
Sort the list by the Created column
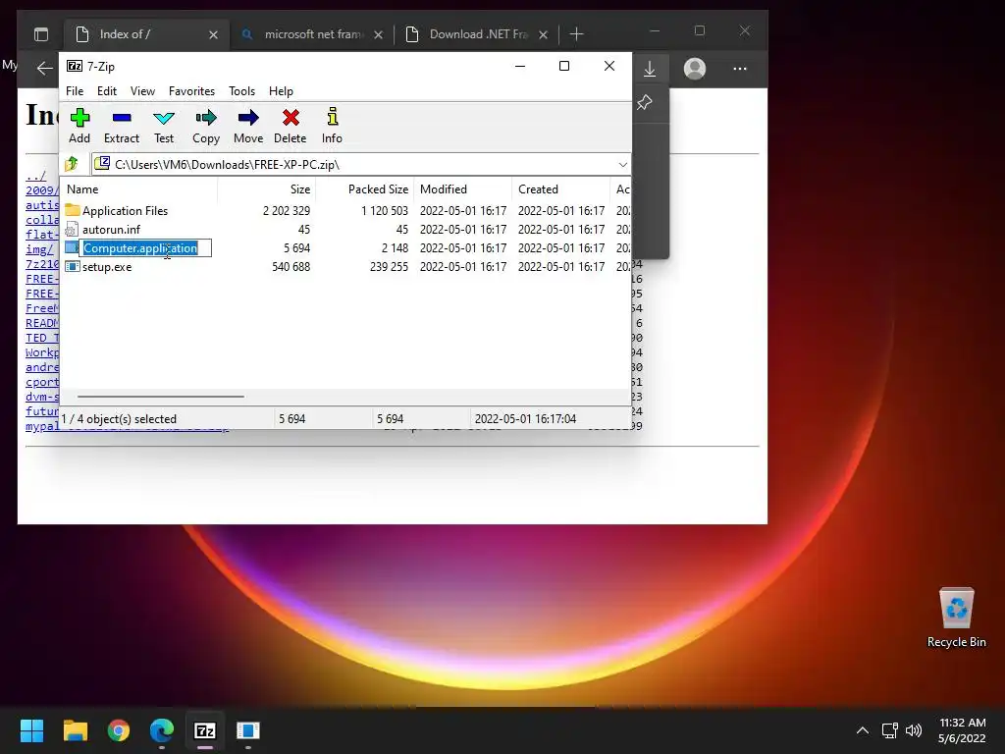click(x=560, y=189)
